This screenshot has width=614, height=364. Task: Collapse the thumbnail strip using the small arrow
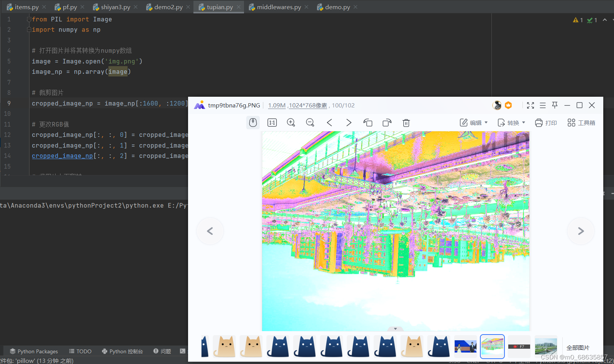click(395, 329)
